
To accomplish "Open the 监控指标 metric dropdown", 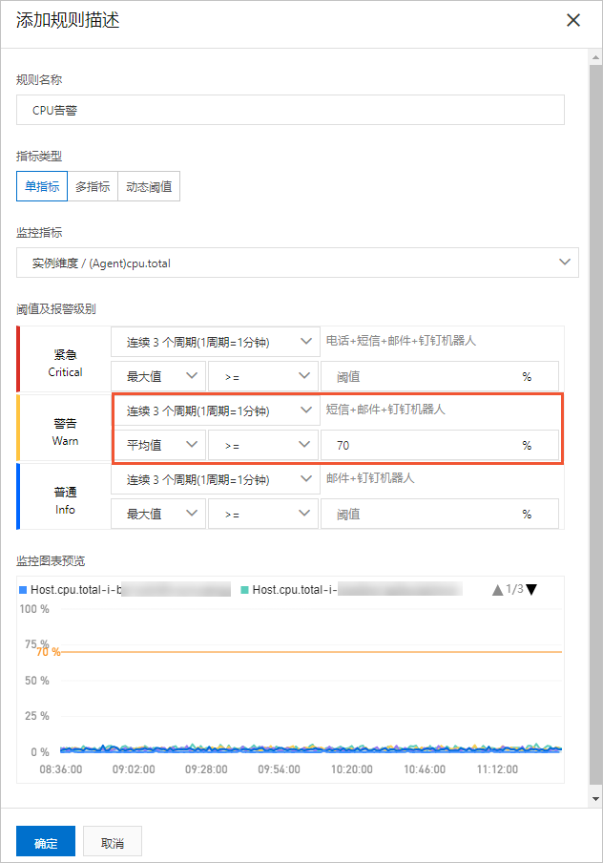I will [298, 262].
